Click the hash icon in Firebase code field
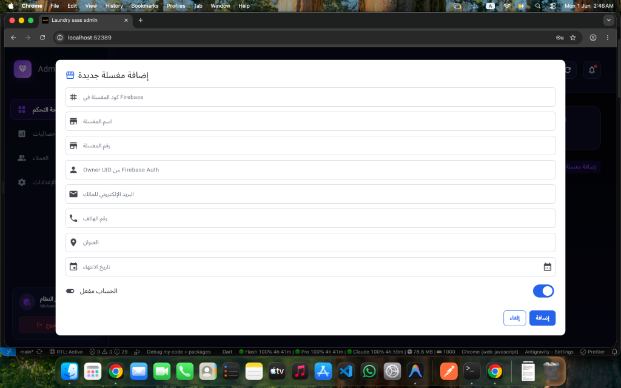621x388 pixels. pyautogui.click(x=73, y=97)
